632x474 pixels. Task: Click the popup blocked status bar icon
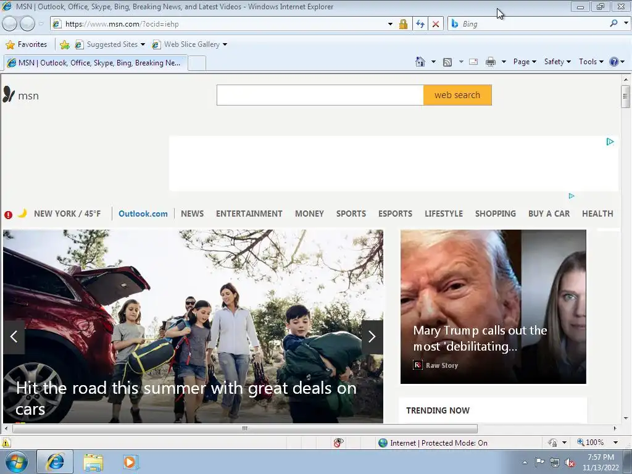[x=339, y=443]
